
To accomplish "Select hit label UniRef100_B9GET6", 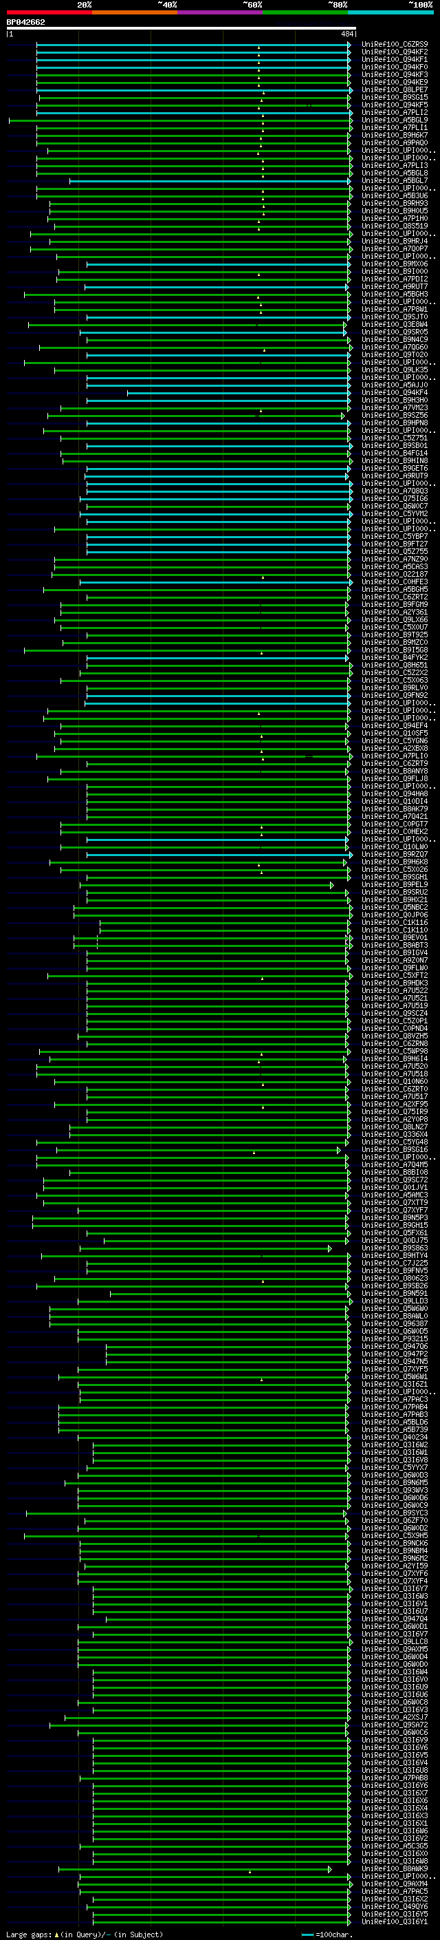I will click(x=394, y=469).
